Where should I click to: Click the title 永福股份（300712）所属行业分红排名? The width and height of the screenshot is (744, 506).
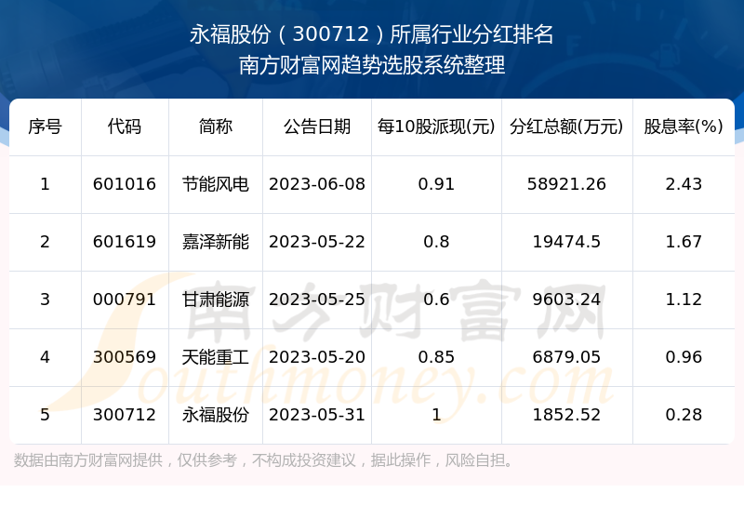coord(372,35)
